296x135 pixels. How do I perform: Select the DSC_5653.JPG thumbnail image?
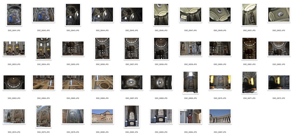(14, 48)
